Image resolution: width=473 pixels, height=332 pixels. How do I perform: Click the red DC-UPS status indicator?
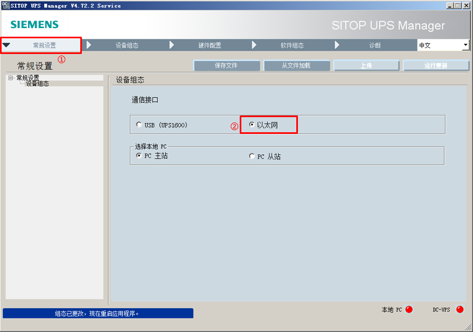pyautogui.click(x=459, y=309)
